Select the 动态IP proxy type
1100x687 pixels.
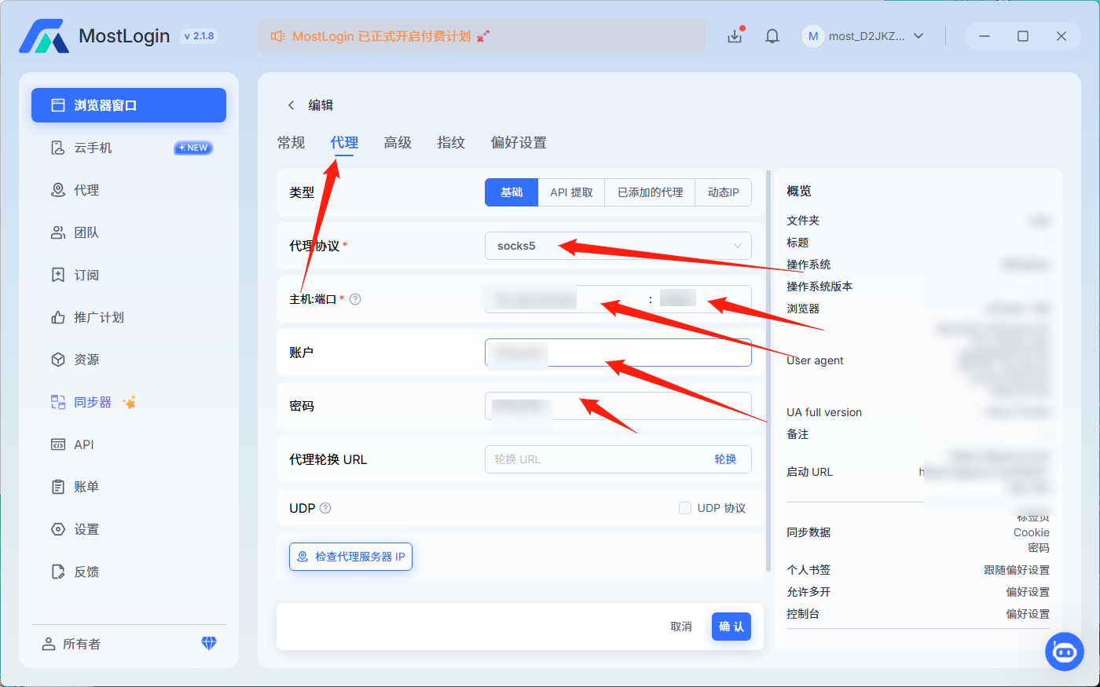[x=723, y=192]
